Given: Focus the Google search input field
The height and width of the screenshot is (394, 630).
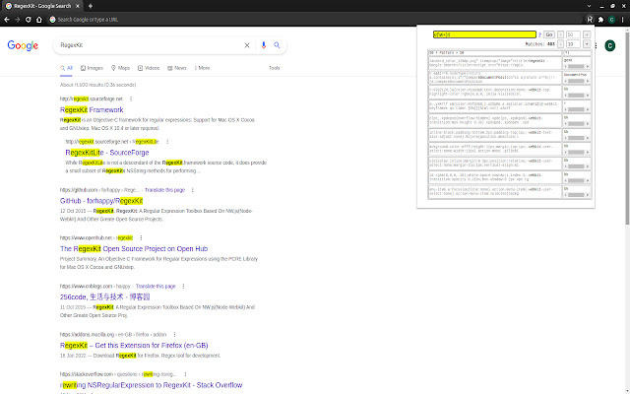Looking at the screenshot, I should click(149, 45).
